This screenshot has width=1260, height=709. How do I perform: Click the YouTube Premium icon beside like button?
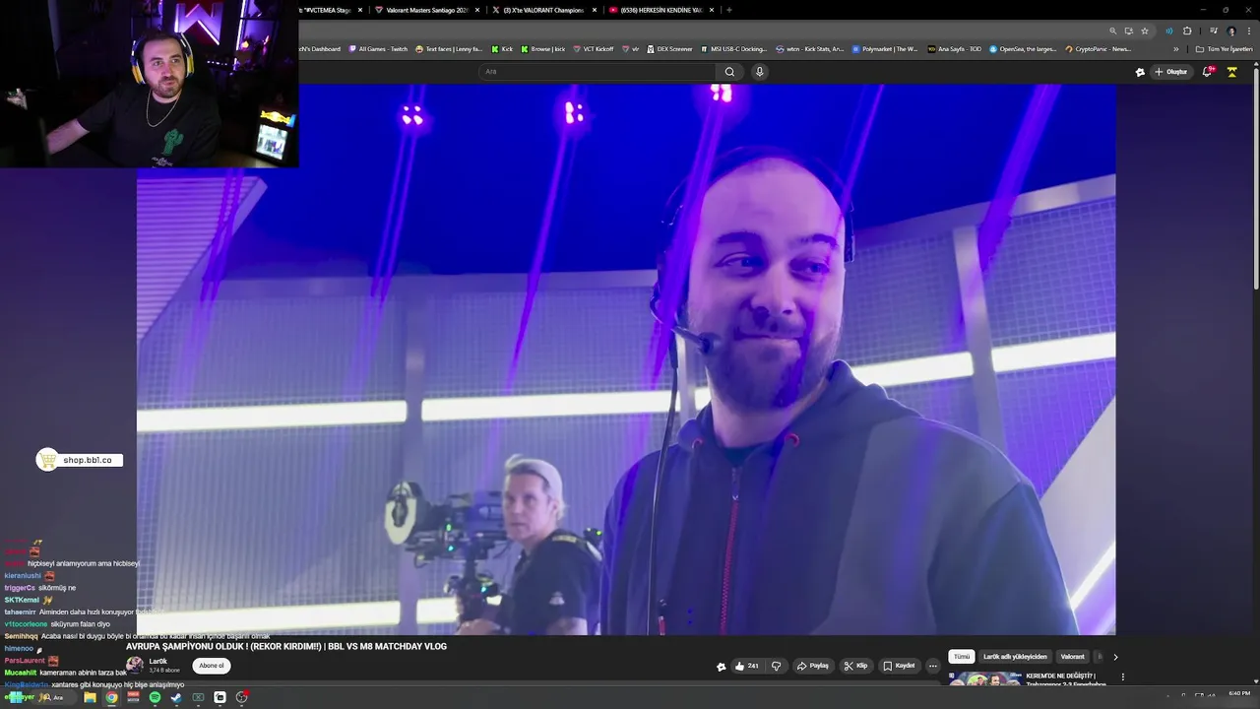721,667
